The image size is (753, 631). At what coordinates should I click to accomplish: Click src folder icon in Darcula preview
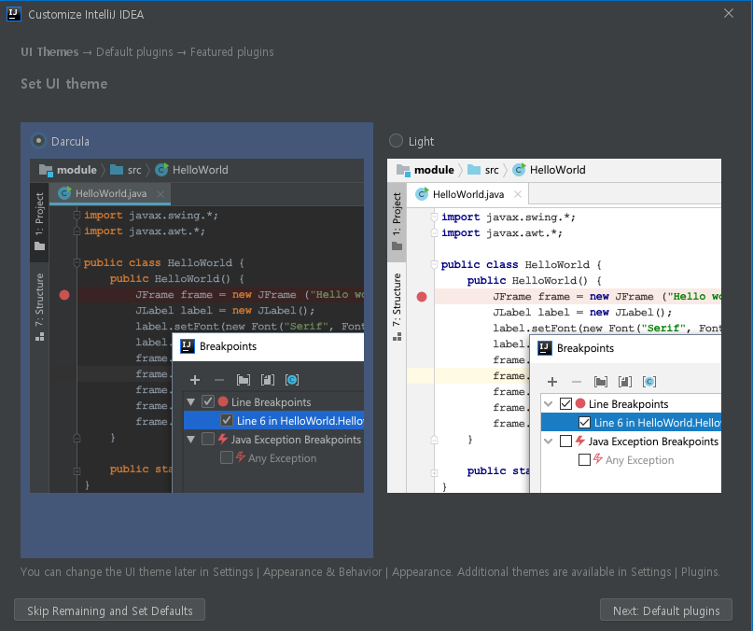[117, 170]
